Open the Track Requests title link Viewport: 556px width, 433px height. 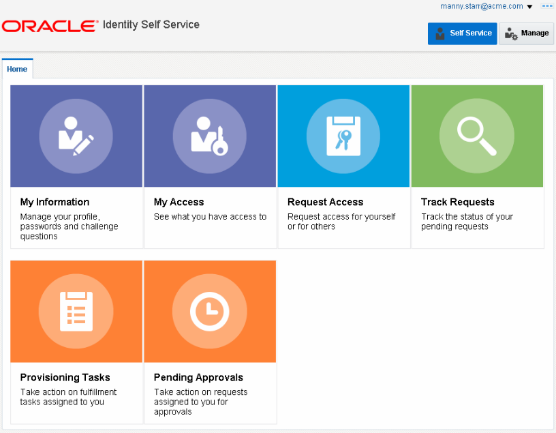(457, 202)
